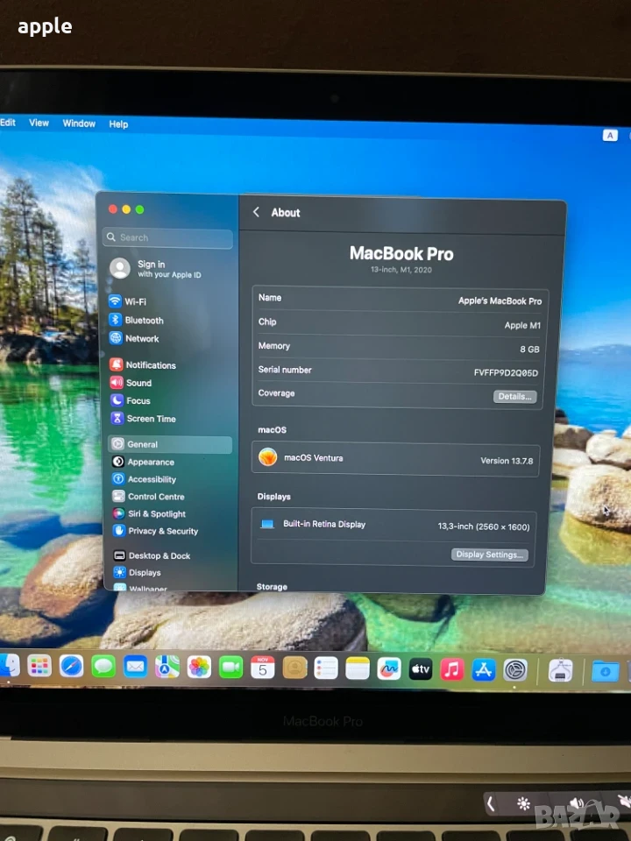Screen dimensions: 631x841
Task: Open the Help menu
Action: point(118,124)
